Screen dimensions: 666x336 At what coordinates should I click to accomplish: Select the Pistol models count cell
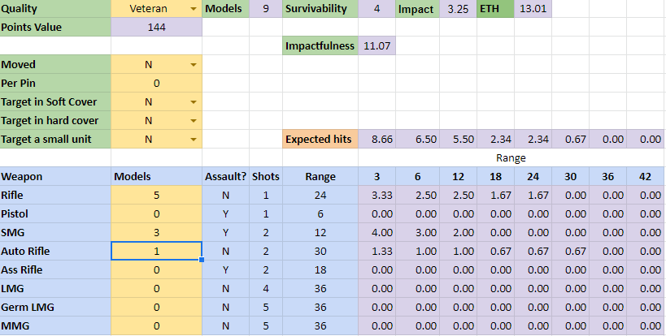click(x=155, y=213)
